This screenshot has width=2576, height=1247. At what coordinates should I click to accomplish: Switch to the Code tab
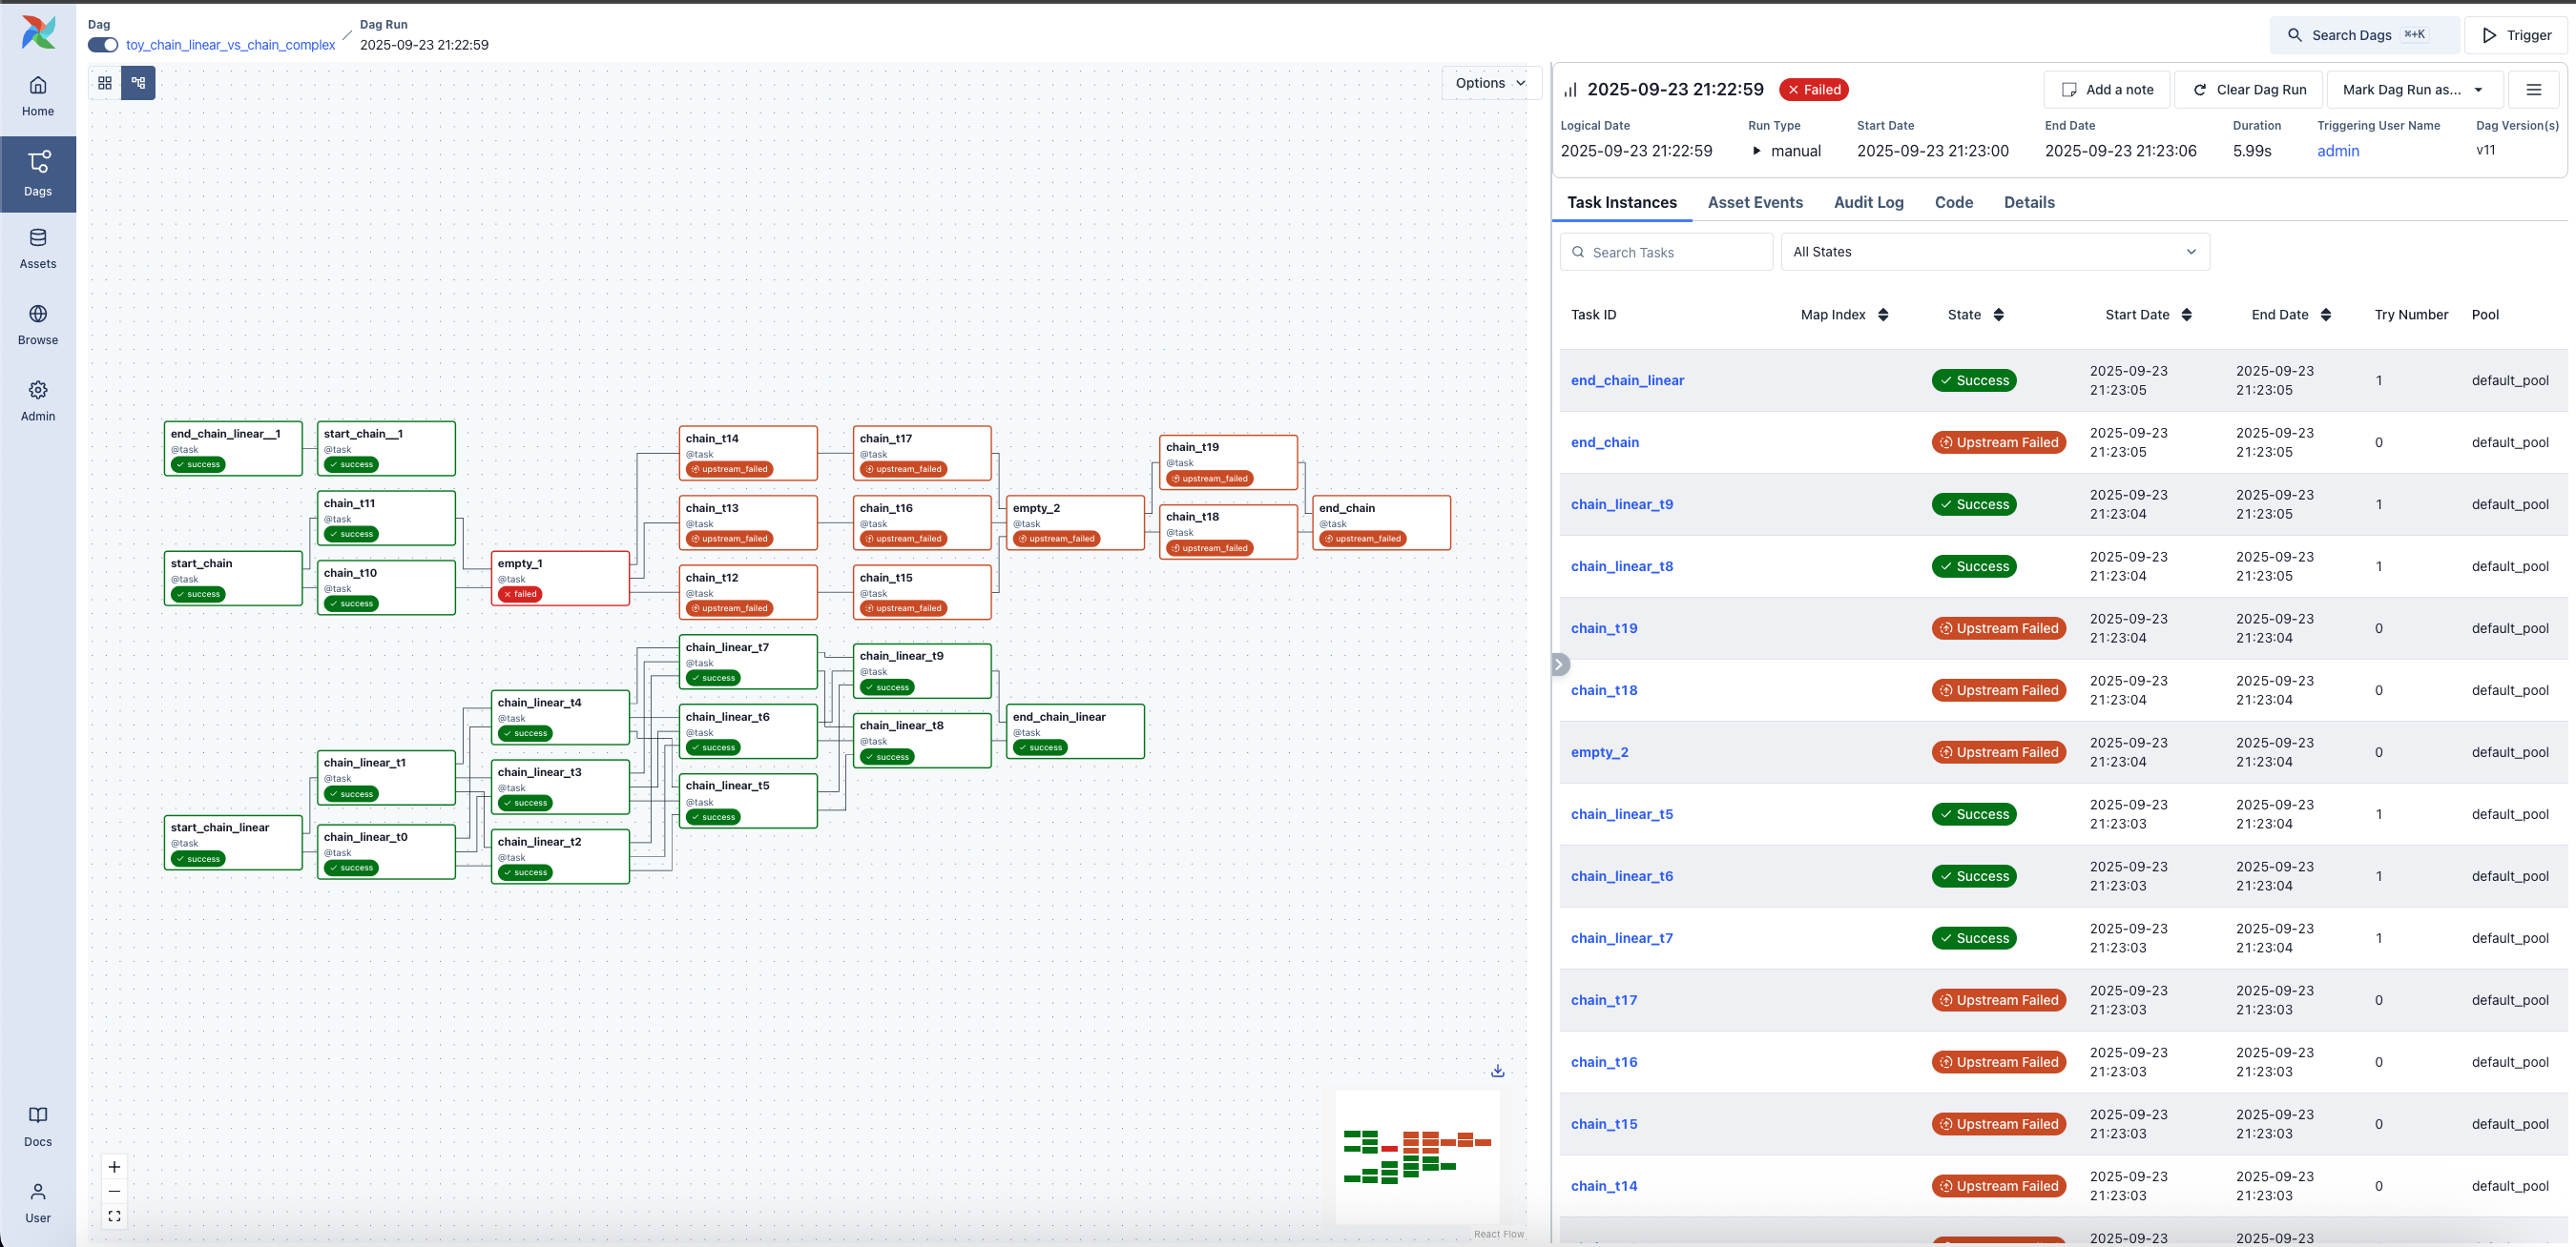pyautogui.click(x=1954, y=202)
